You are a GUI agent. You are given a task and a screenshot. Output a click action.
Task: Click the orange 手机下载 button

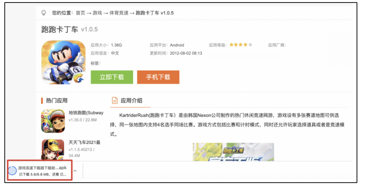pyautogui.click(x=158, y=77)
